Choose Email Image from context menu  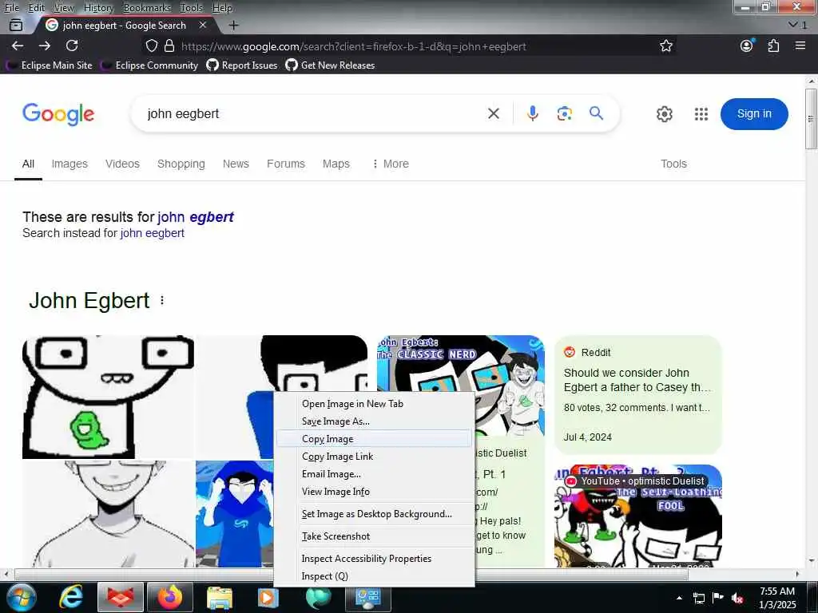[374, 474]
